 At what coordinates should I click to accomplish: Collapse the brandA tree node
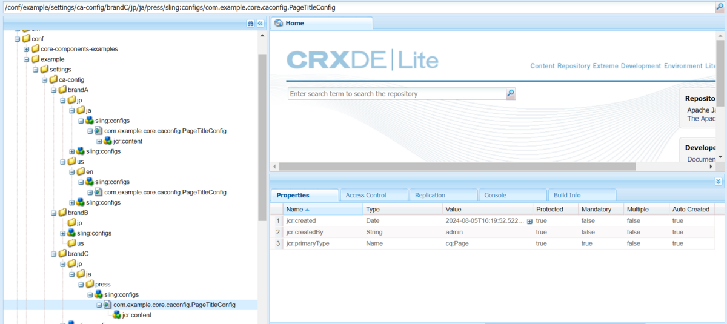54,90
